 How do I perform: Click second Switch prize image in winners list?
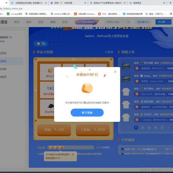(126, 79)
